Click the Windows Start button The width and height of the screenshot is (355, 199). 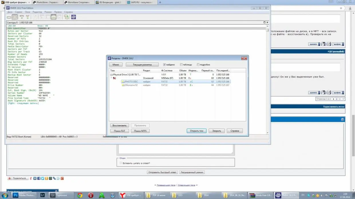click(5, 195)
